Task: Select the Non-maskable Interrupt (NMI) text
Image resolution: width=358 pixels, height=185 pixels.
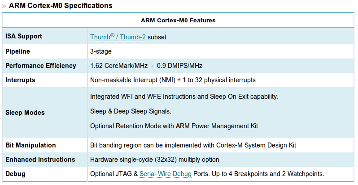Action: (133, 80)
